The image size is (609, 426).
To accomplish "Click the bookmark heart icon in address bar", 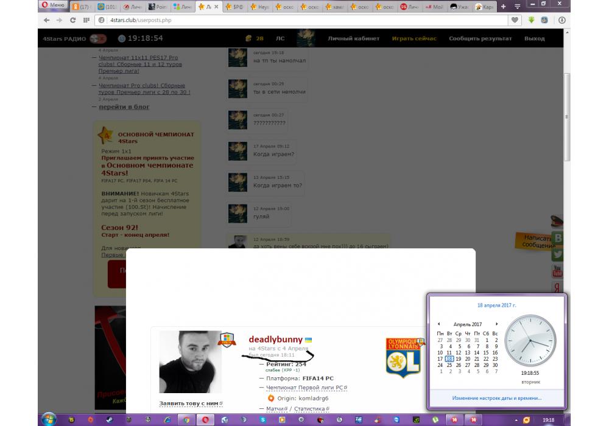I will click(515, 20).
